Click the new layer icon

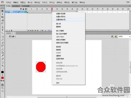coord(7,31)
